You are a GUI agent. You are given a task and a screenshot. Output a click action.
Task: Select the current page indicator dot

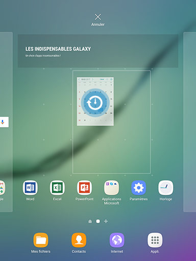pos(98,221)
